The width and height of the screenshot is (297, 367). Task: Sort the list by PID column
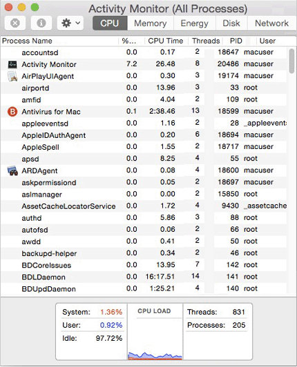[236, 41]
